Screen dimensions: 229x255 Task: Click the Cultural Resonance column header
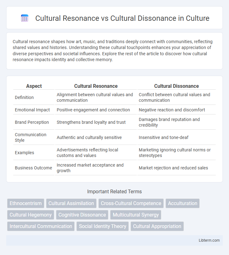click(x=96, y=86)
